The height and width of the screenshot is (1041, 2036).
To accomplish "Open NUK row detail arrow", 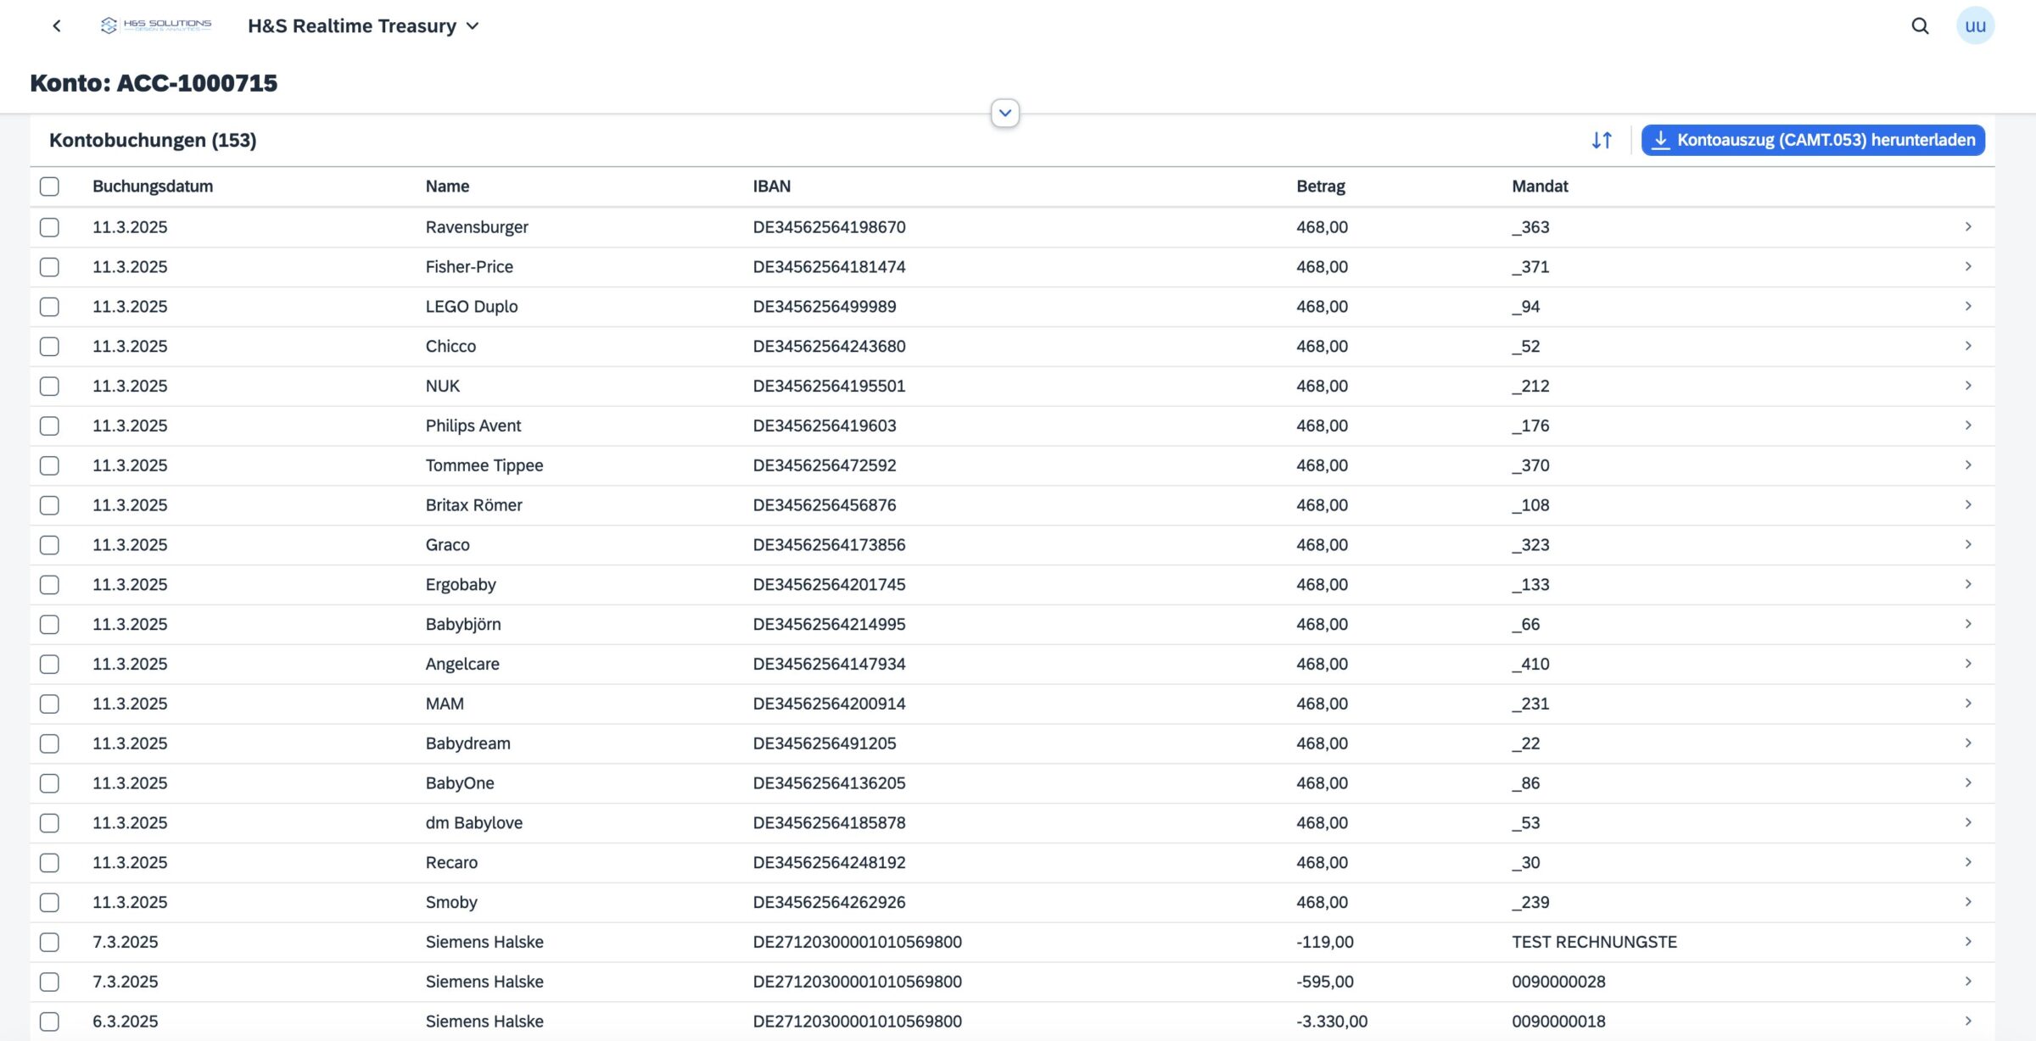I will point(1968,386).
